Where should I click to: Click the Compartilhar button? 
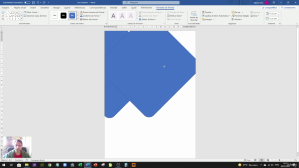[270, 8]
